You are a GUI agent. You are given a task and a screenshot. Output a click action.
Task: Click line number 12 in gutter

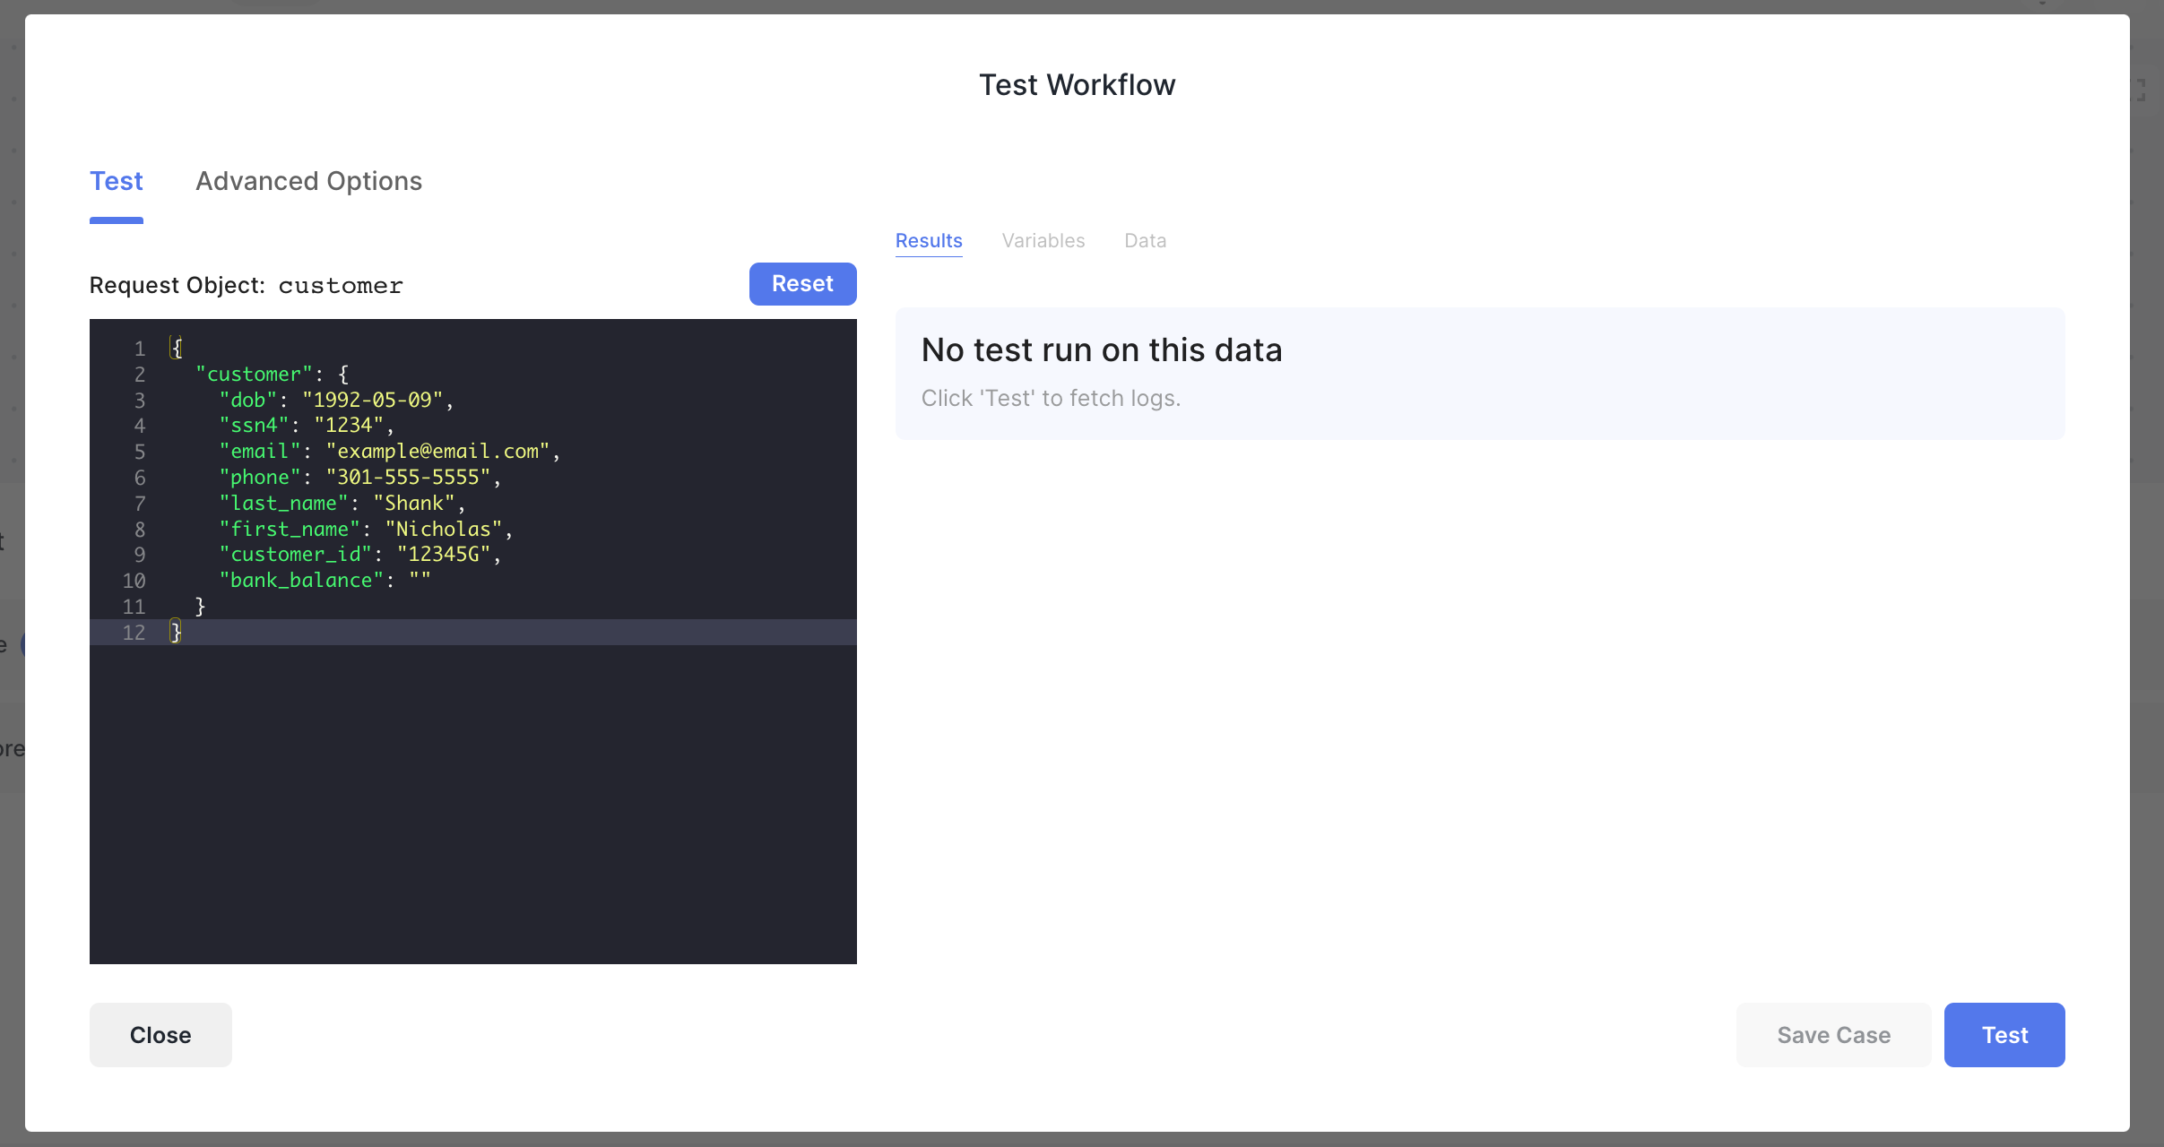coord(134,633)
